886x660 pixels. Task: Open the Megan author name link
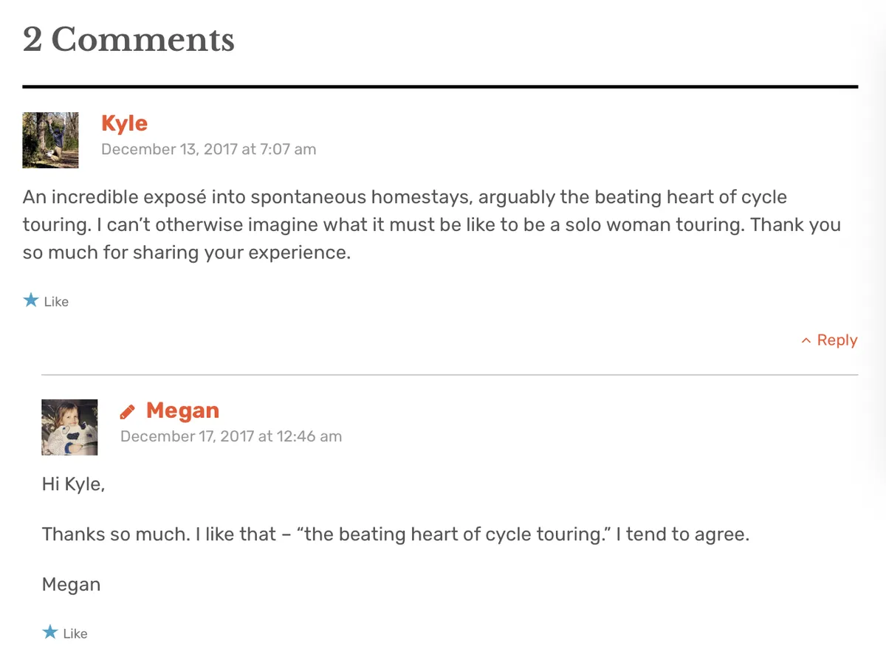pyautogui.click(x=182, y=410)
